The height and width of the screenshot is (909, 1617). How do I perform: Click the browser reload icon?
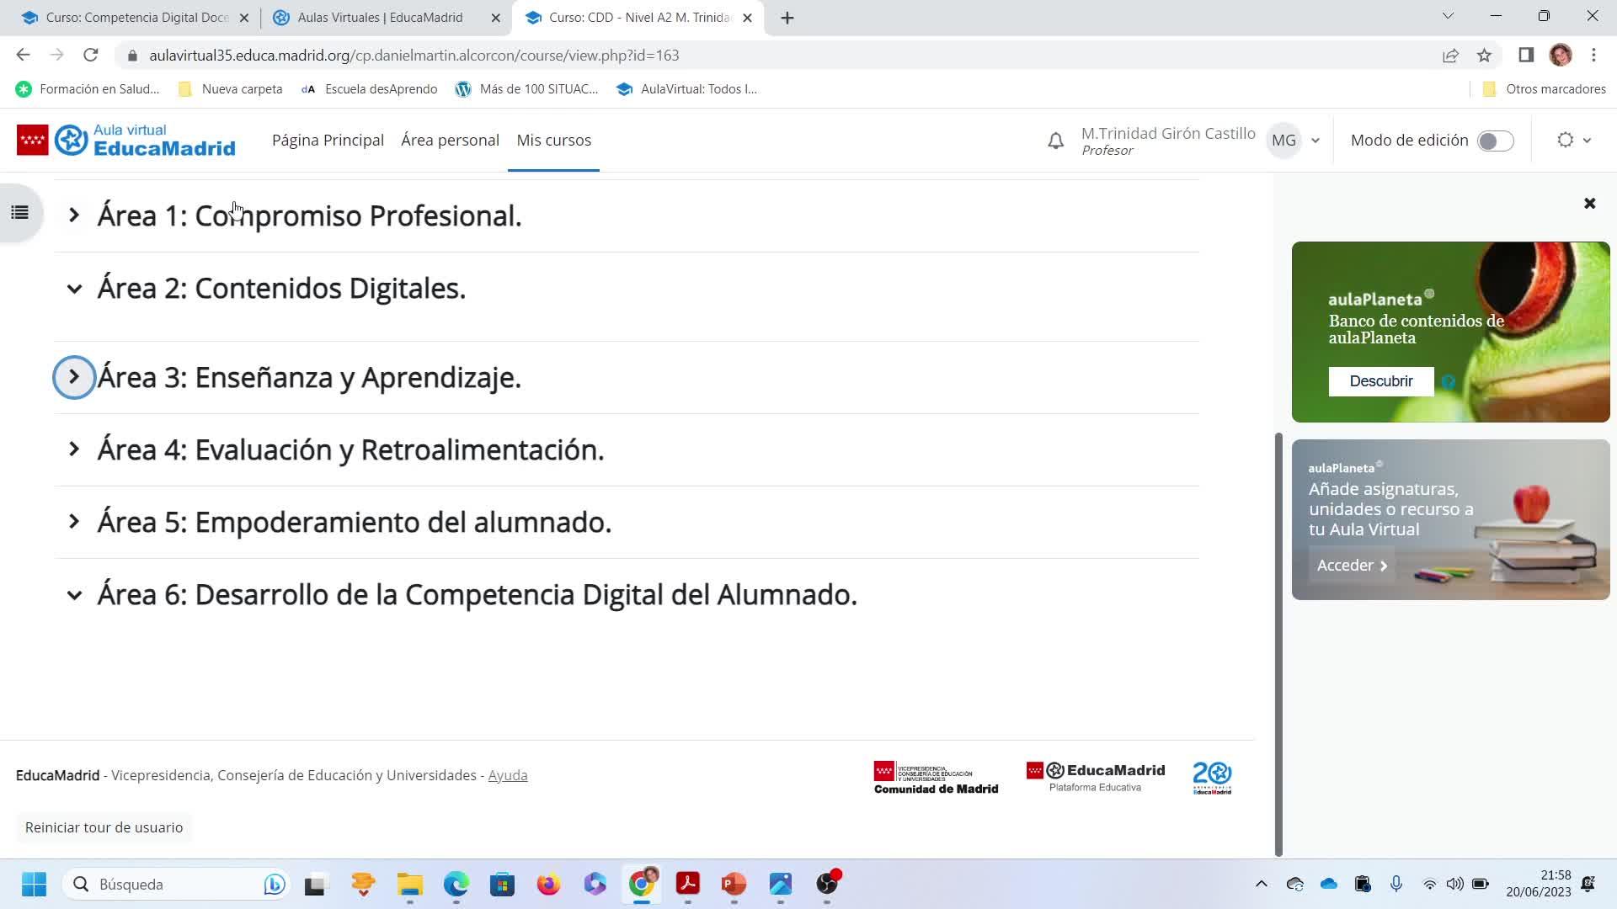(91, 56)
